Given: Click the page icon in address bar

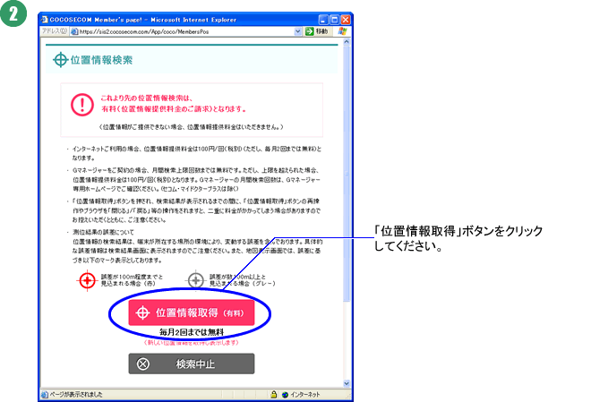Looking at the screenshot, I should 74,32.
